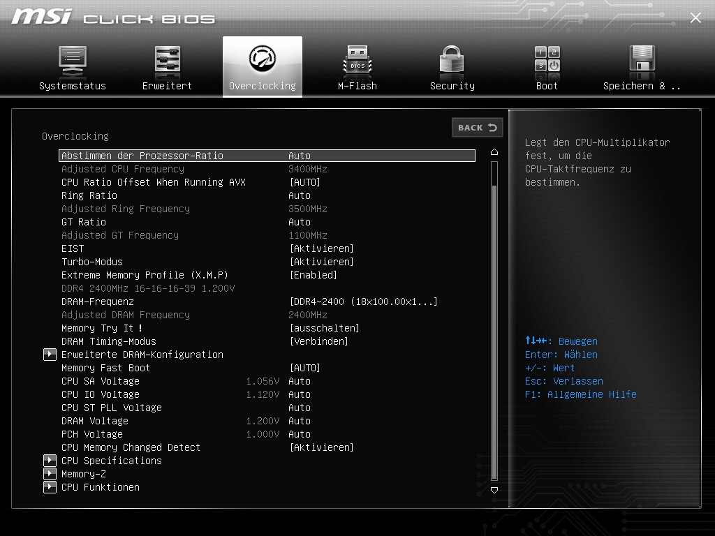The image size is (715, 536).
Task: Toggle Memory Try It [ausschalten]
Action: (324, 328)
